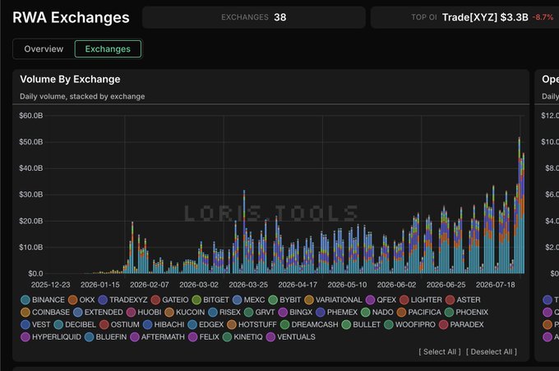This screenshot has width=559, height=371.
Task: Click the $60.0B y-axis label
Action: [x=31, y=116]
